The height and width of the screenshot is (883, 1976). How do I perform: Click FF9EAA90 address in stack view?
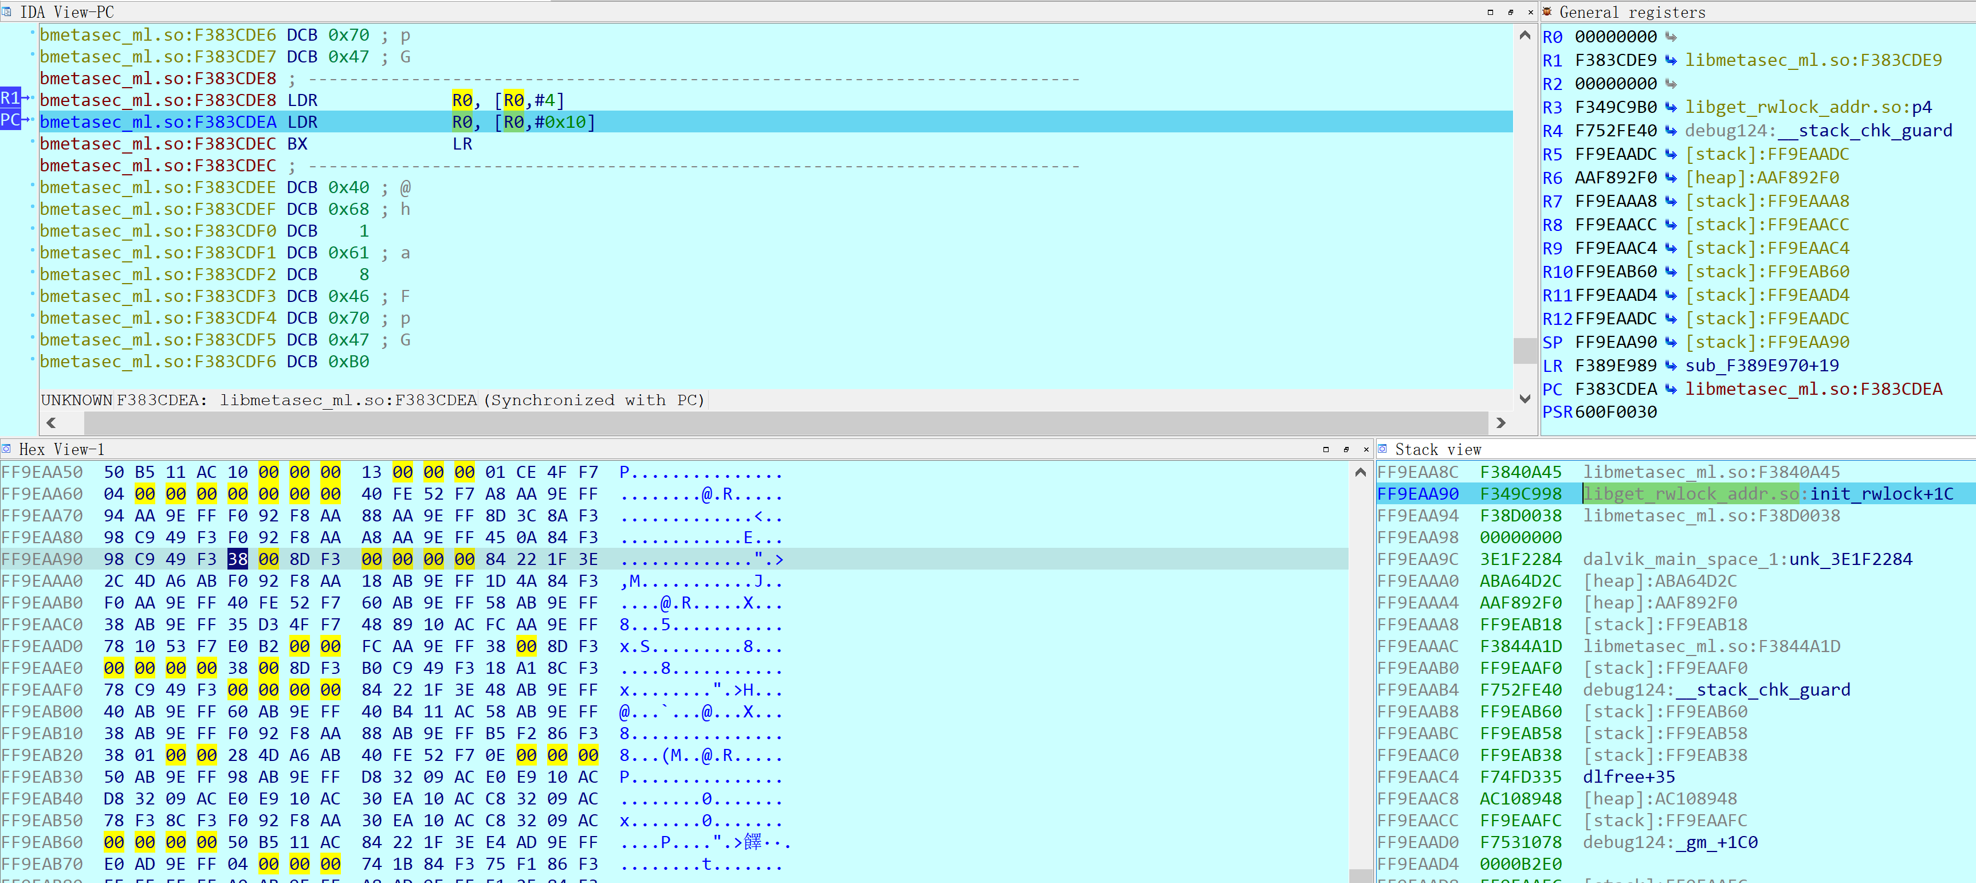tap(1420, 493)
